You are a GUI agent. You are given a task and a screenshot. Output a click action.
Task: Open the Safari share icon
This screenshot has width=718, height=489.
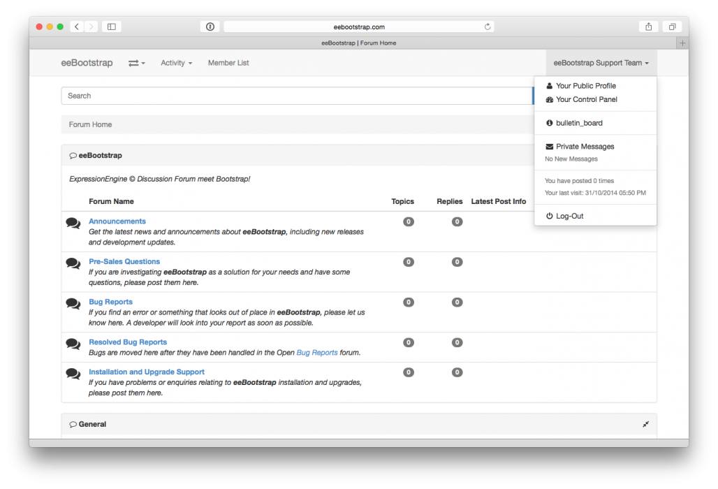pos(648,27)
